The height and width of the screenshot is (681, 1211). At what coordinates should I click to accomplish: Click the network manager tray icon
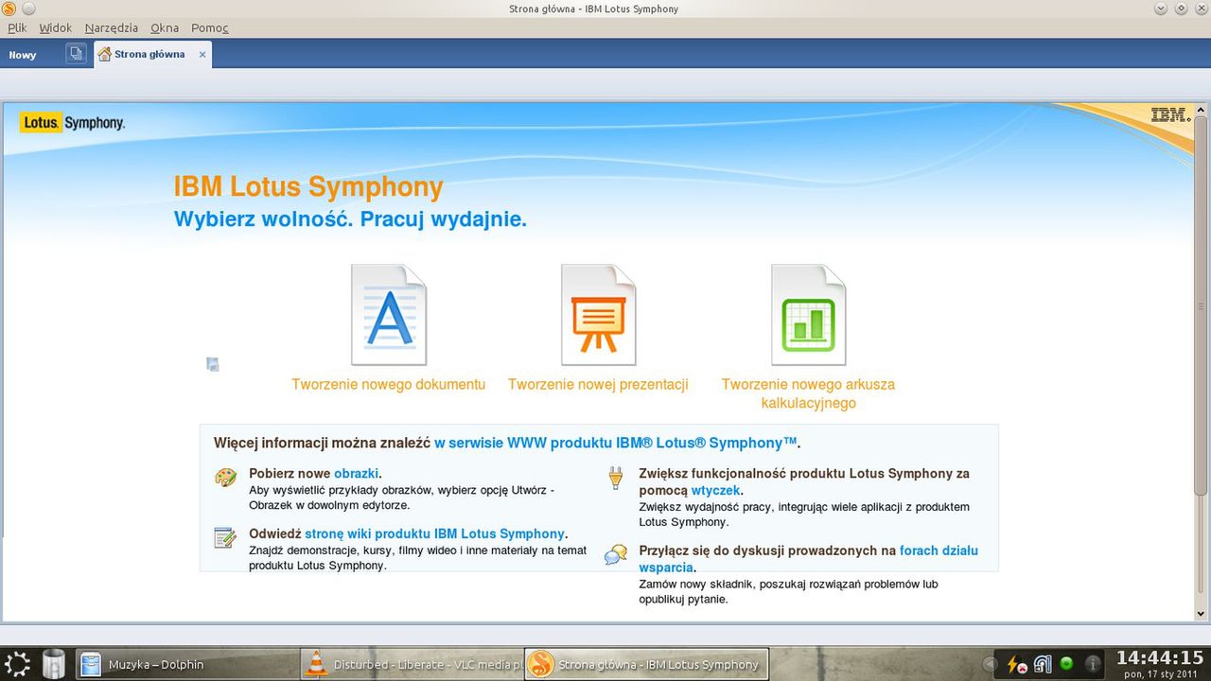point(1042,664)
